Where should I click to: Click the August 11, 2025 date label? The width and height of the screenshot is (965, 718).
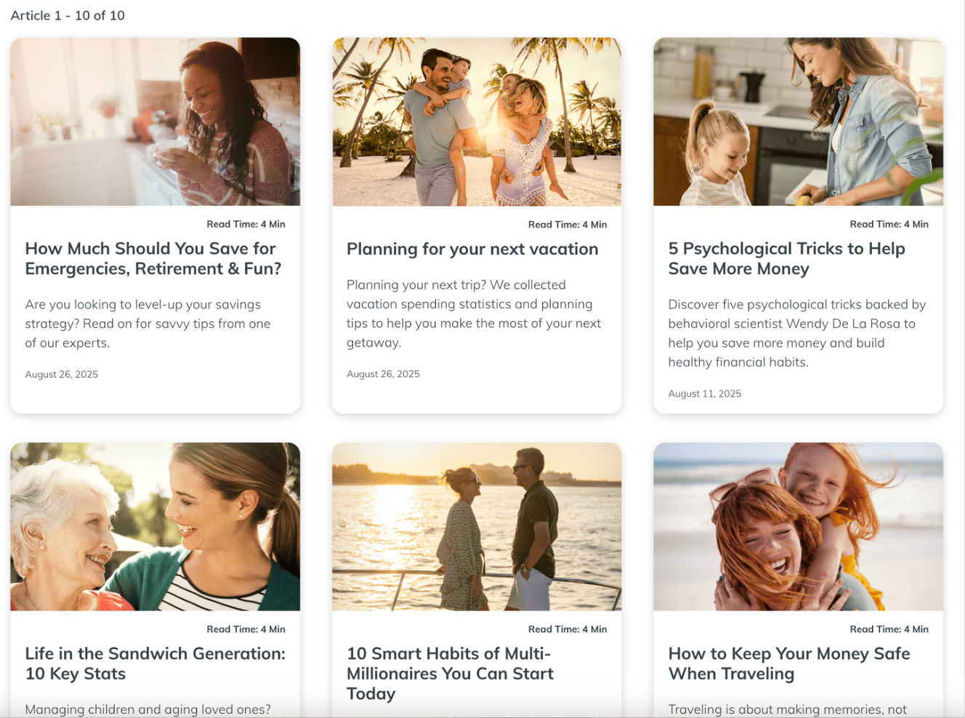coord(704,394)
